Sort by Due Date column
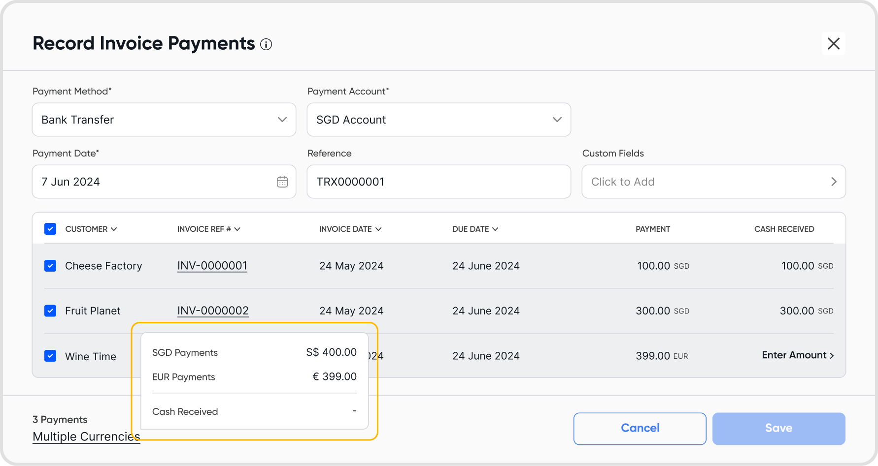878x466 pixels. coord(475,229)
